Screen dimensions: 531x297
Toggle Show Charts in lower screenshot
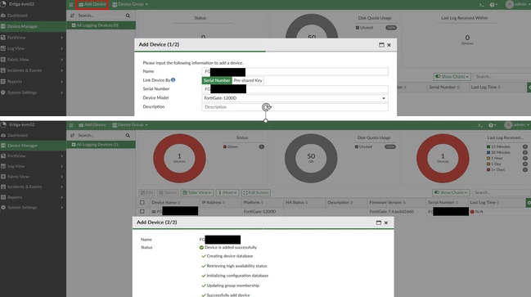451,193
